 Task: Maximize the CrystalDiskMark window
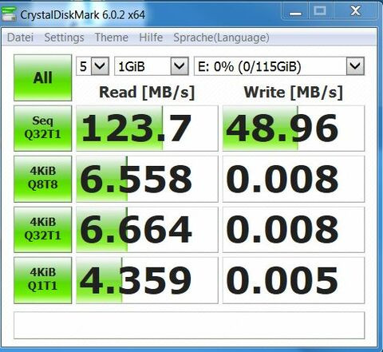[x=320, y=12]
